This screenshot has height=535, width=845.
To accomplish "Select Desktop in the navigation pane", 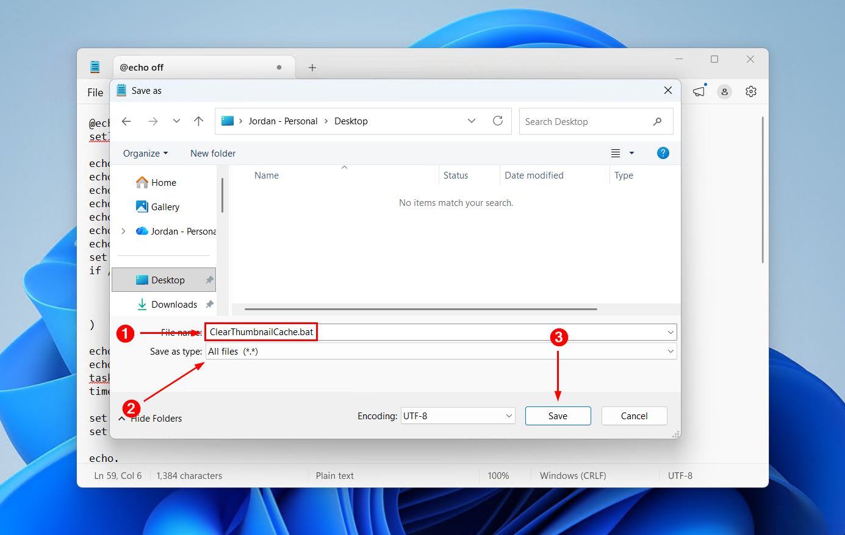I will pos(164,280).
